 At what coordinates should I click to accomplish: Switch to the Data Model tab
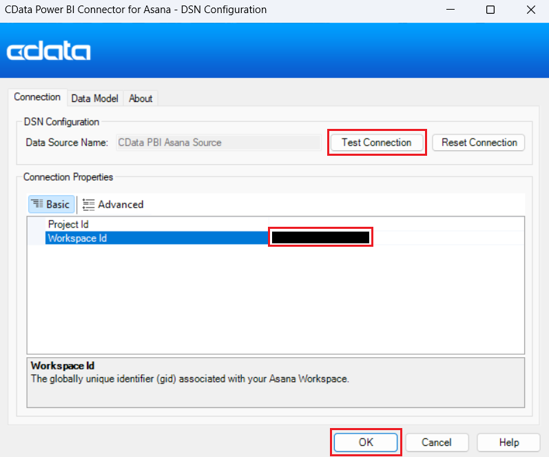point(94,99)
